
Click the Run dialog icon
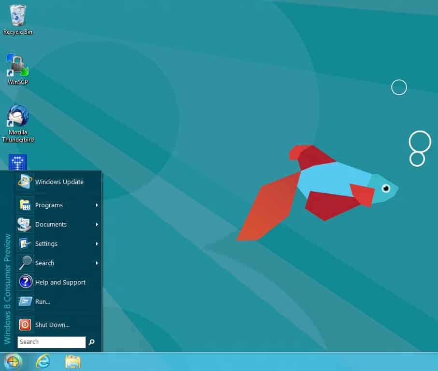[x=25, y=302]
